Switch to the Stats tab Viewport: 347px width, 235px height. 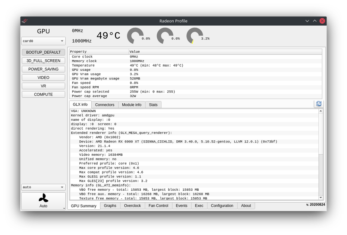coord(153,105)
